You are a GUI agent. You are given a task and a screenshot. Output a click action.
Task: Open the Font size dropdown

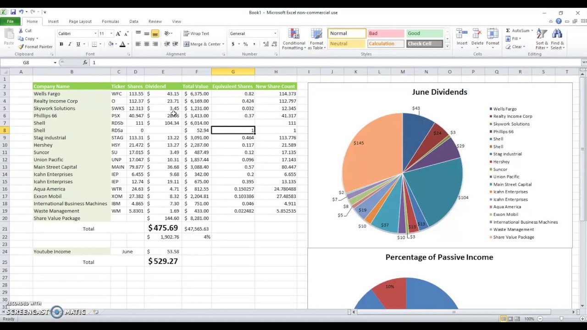pos(111,33)
